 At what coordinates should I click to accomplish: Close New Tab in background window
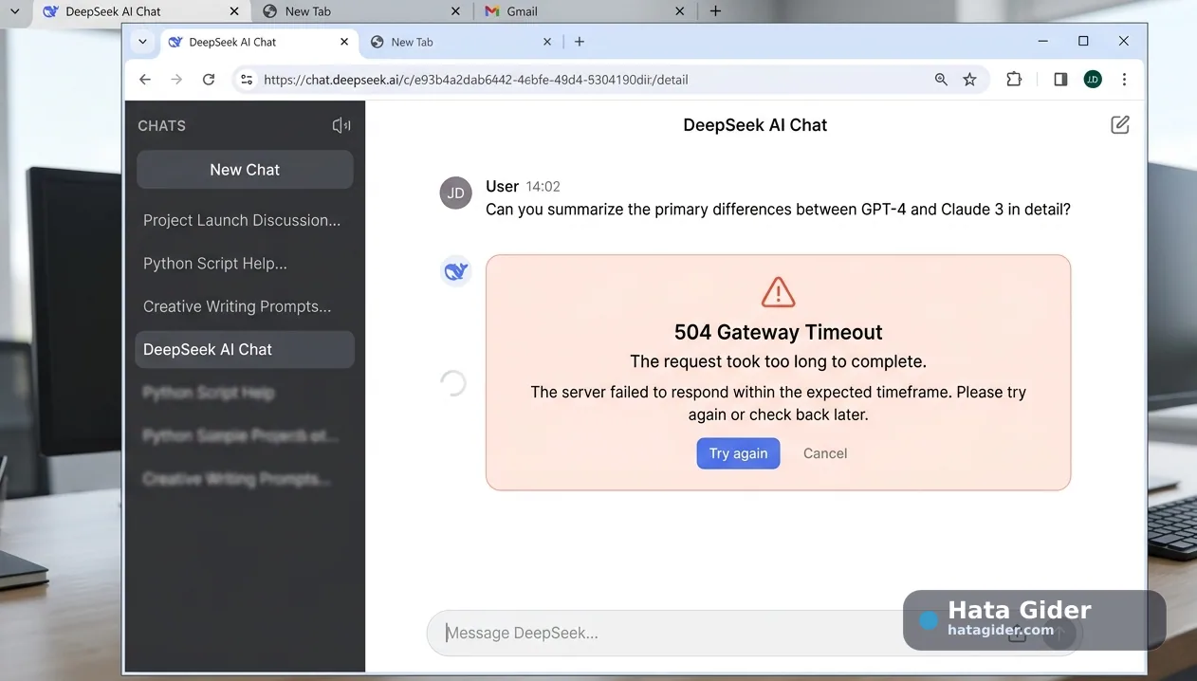click(455, 11)
